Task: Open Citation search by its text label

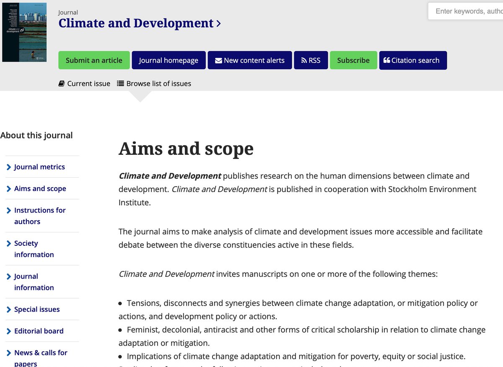Action: (x=415, y=60)
